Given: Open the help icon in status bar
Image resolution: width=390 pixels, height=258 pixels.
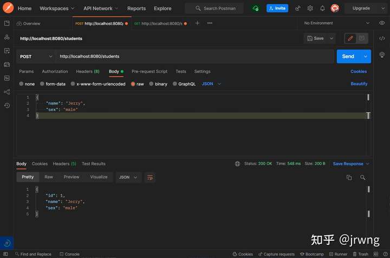Looking at the screenshot, I should pyautogui.click(x=385, y=254).
